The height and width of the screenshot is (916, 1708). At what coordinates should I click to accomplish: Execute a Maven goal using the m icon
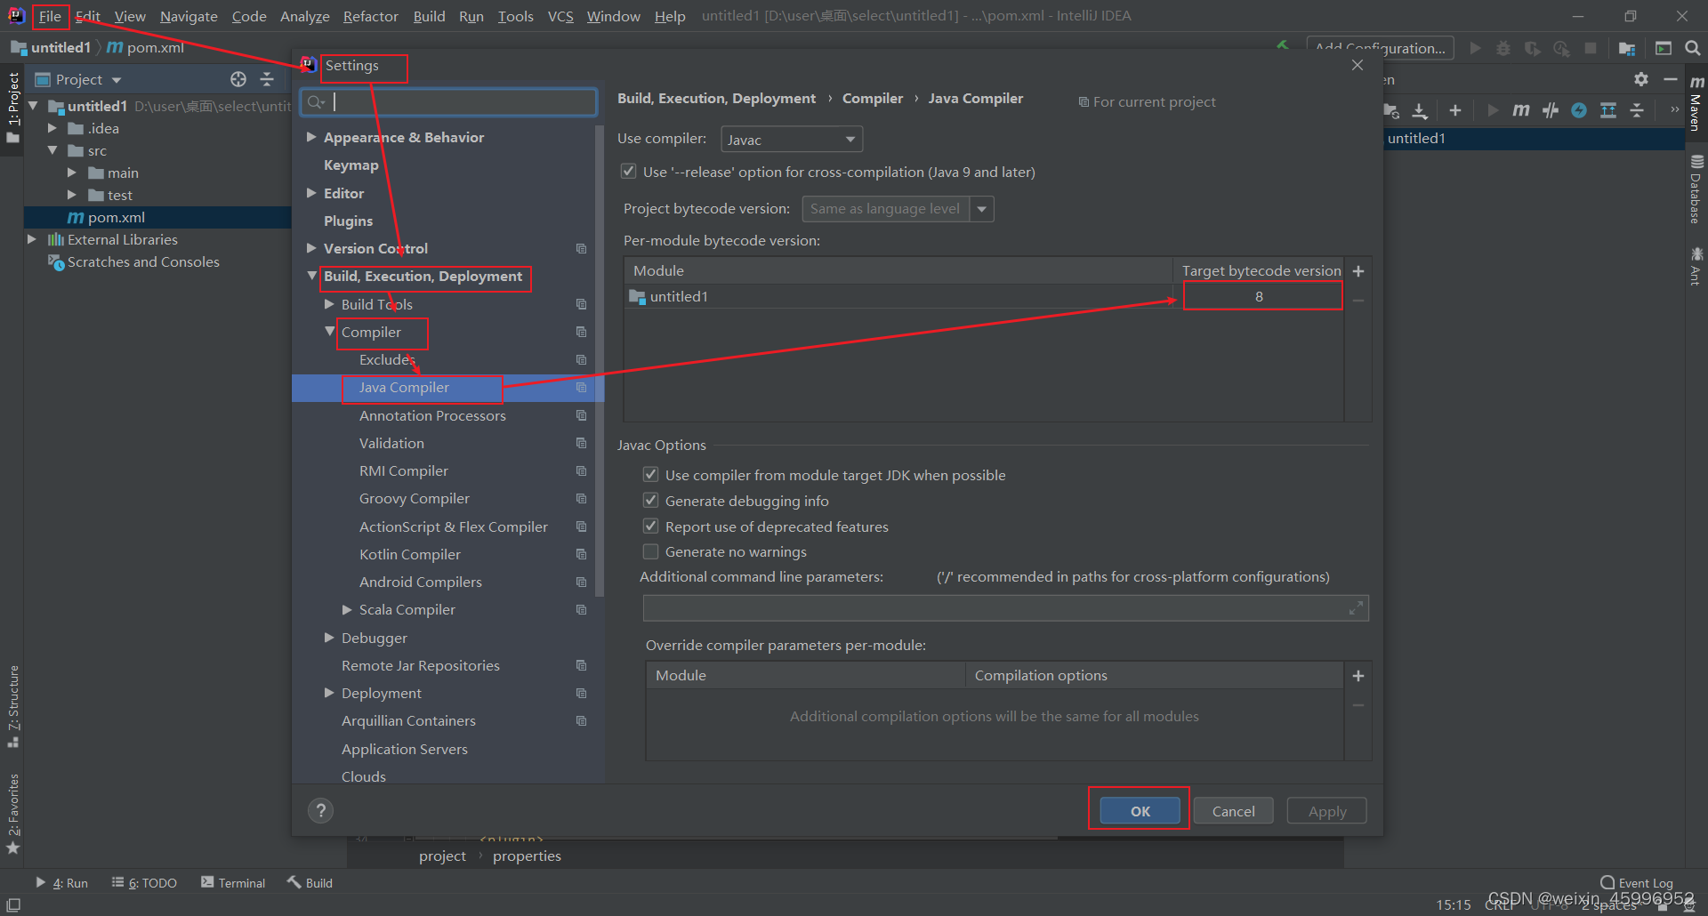[x=1521, y=110]
